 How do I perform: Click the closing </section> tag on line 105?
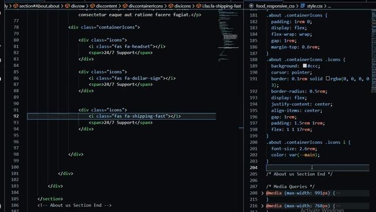coord(50,199)
